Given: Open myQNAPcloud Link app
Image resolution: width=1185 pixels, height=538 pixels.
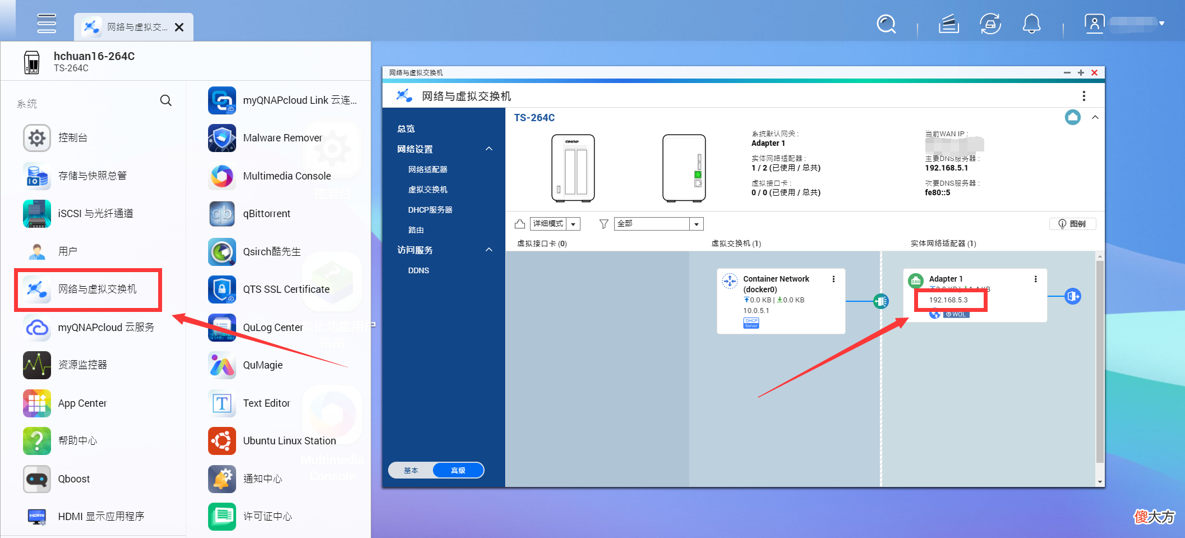Looking at the screenshot, I should click(282, 100).
